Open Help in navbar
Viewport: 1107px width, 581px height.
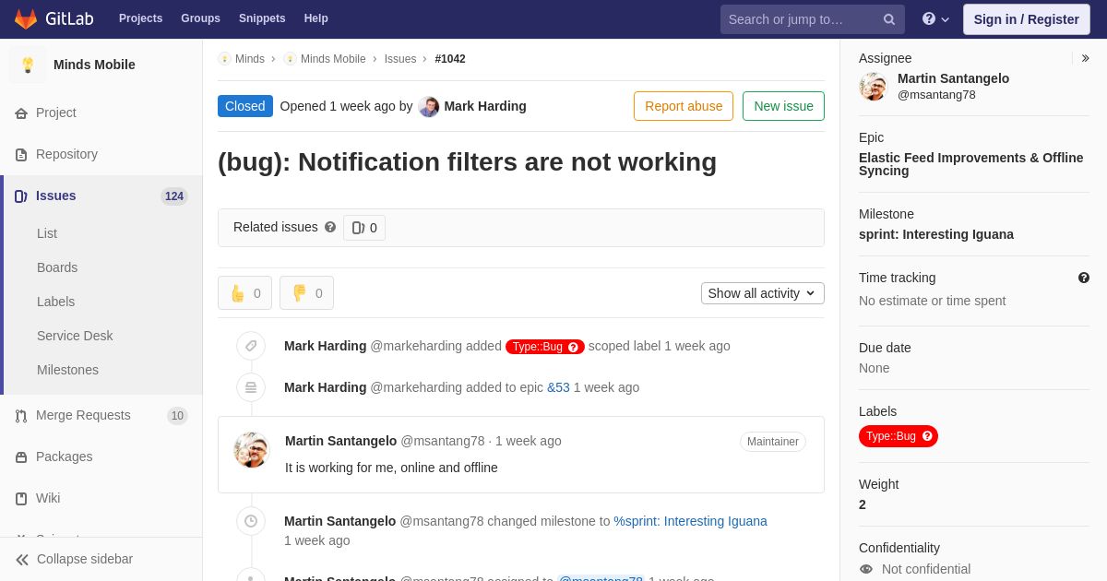click(316, 18)
